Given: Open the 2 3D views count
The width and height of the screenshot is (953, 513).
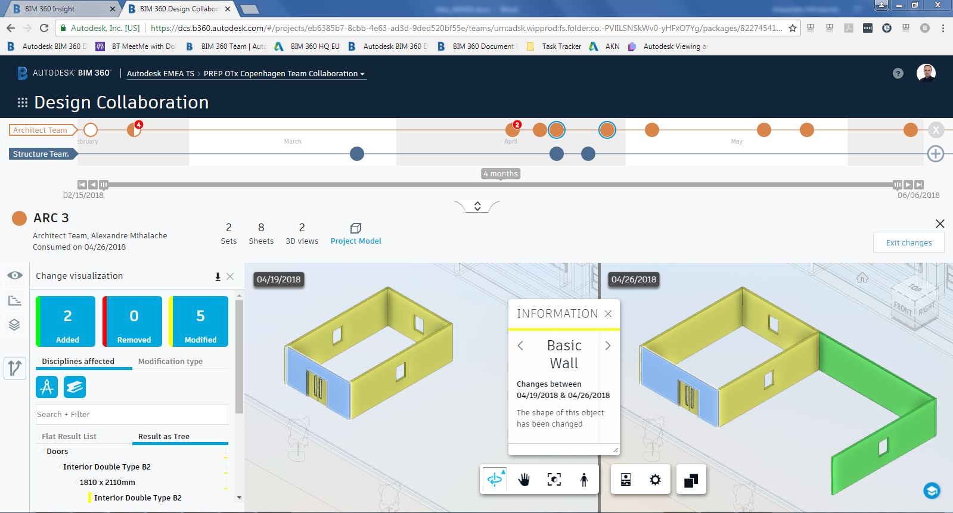Looking at the screenshot, I should coord(302,234).
